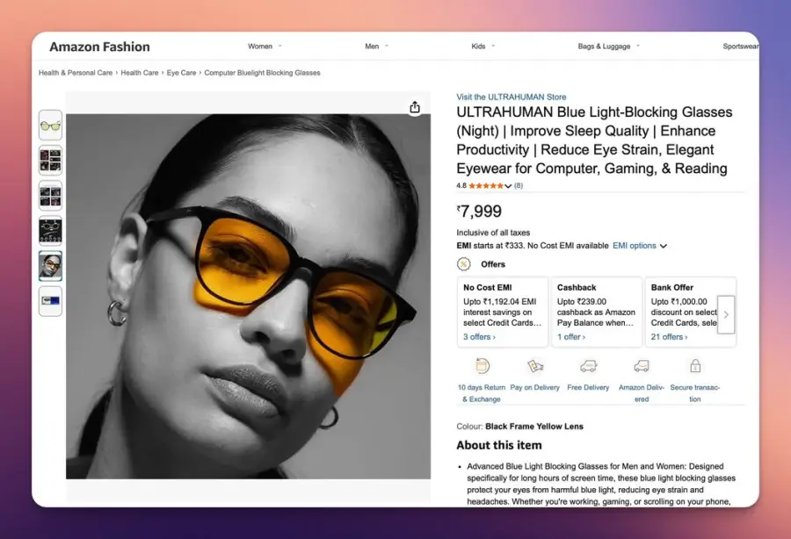This screenshot has height=539, width=791.
Task: Open the 8 reviews count link
Action: (519, 186)
